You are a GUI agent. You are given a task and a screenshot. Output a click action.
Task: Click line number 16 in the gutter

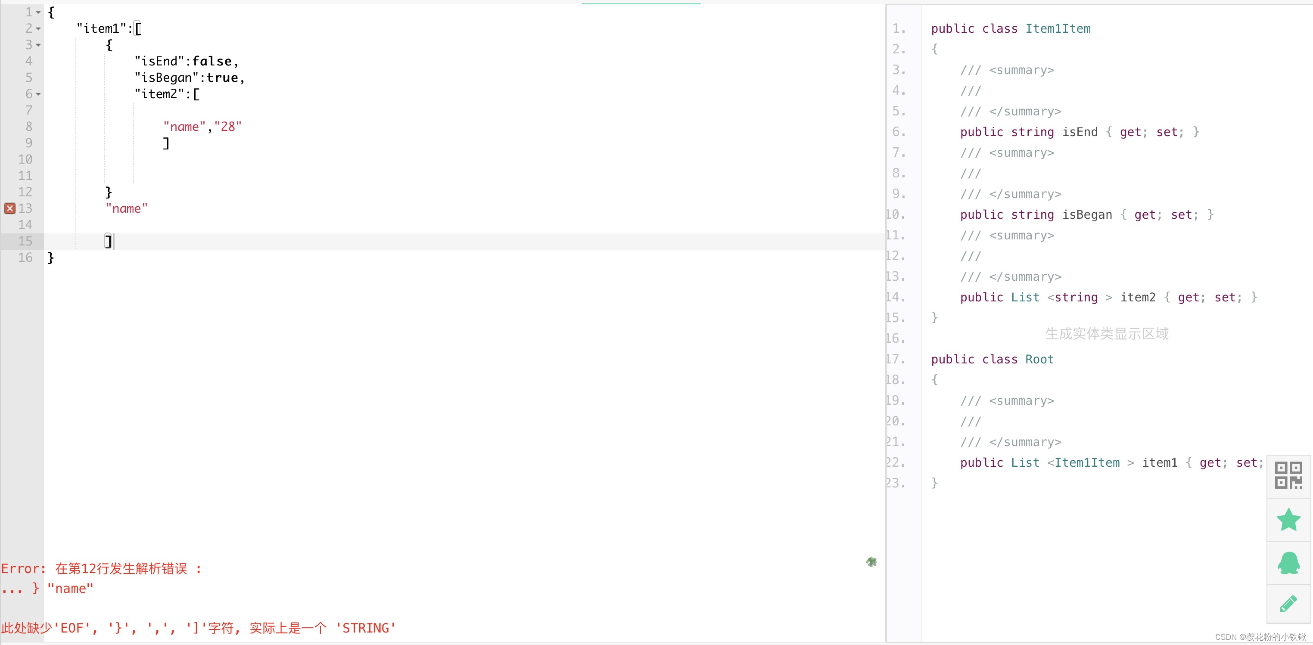tap(25, 257)
